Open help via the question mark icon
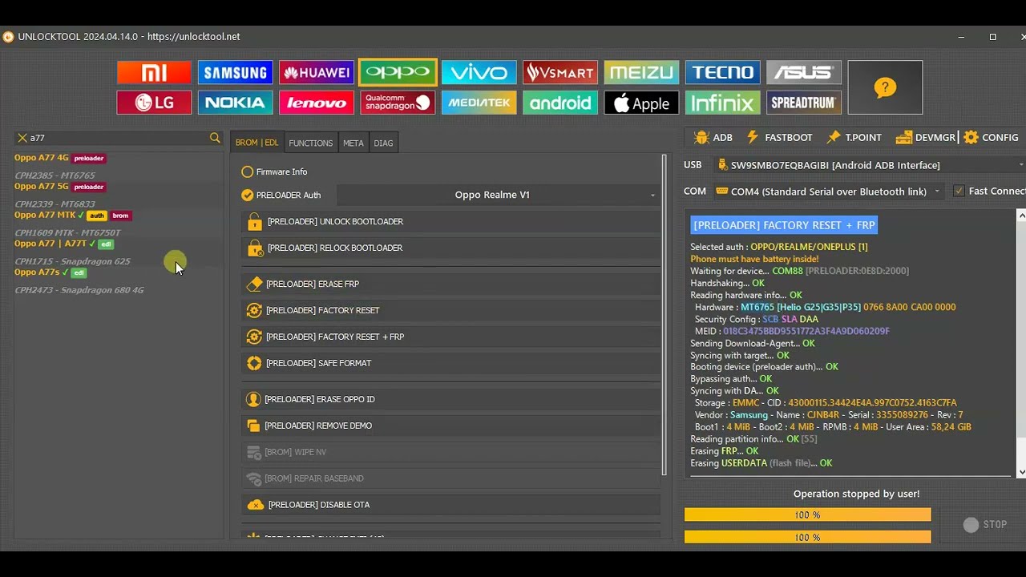Image resolution: width=1026 pixels, height=577 pixels. click(x=885, y=87)
